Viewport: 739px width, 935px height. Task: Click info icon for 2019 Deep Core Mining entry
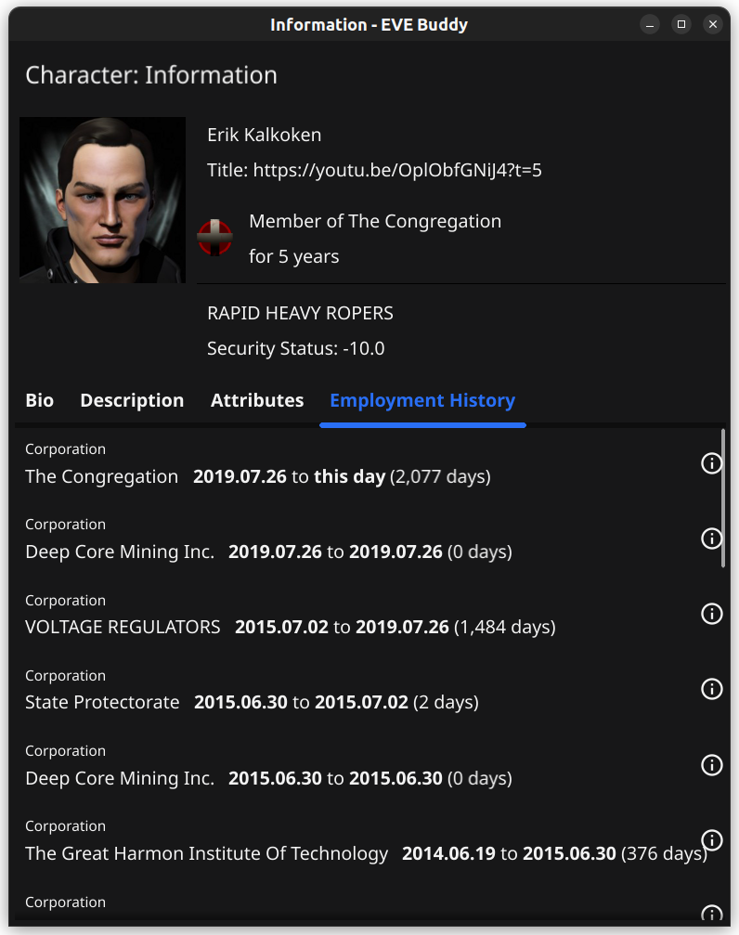coord(711,539)
